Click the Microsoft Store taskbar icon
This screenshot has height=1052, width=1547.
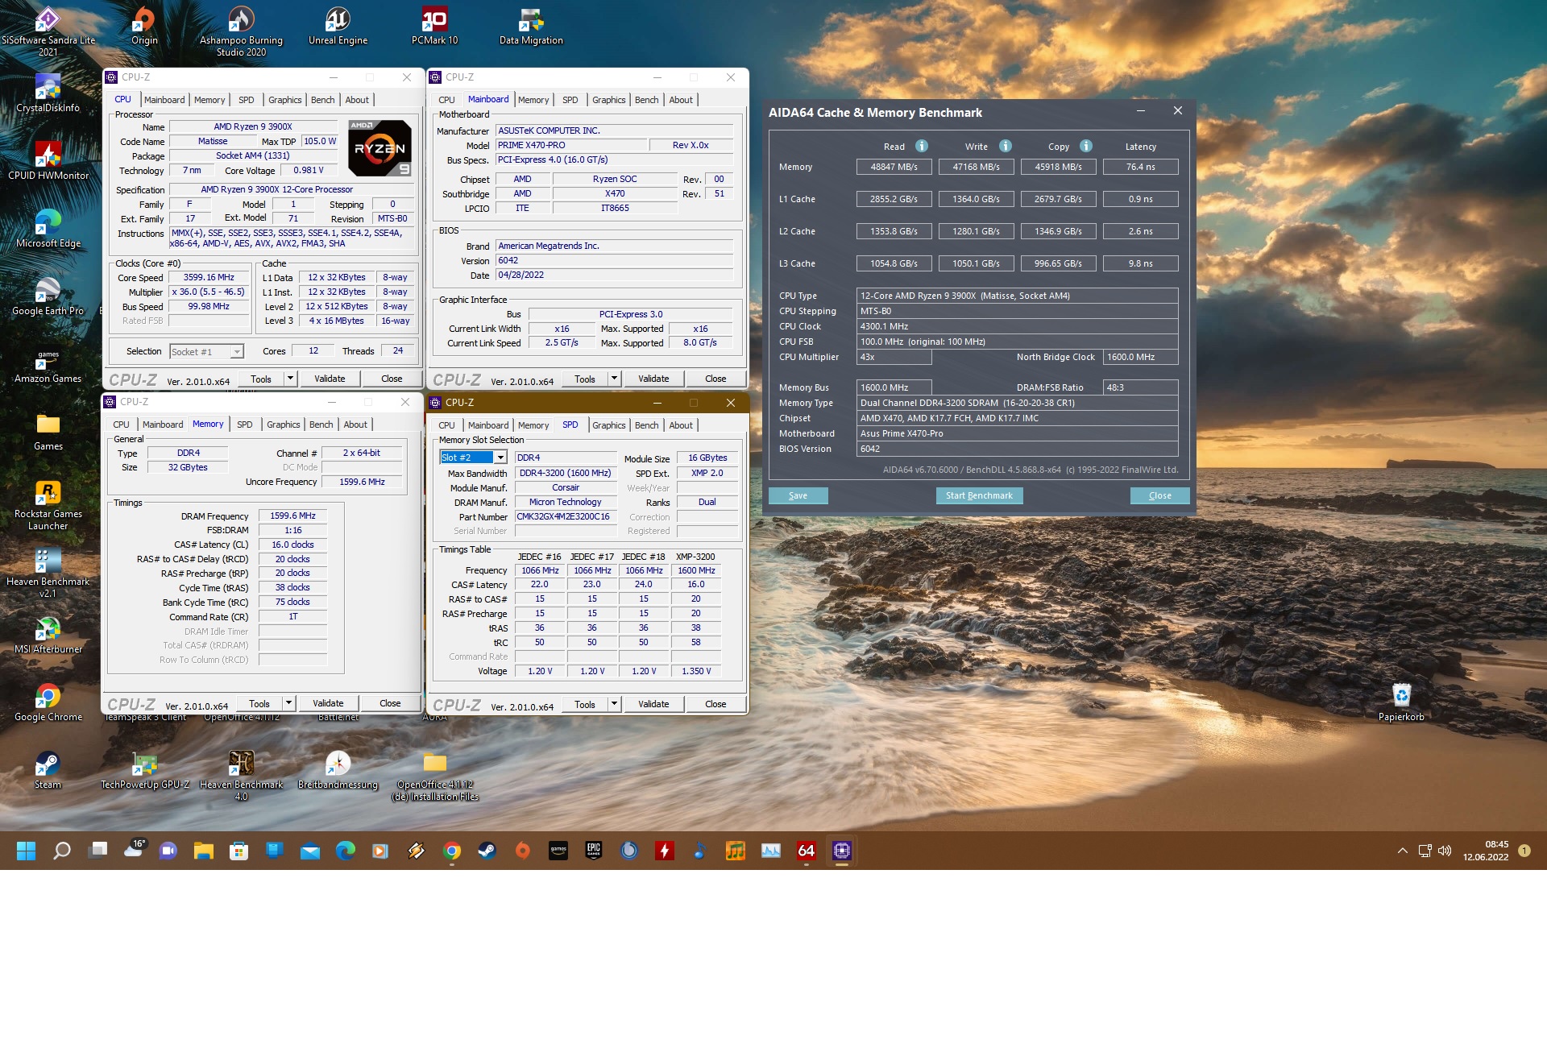click(238, 851)
